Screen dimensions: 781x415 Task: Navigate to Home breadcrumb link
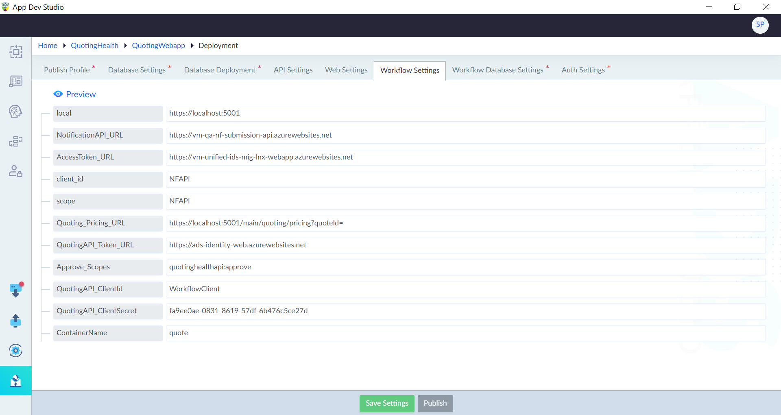(48, 46)
